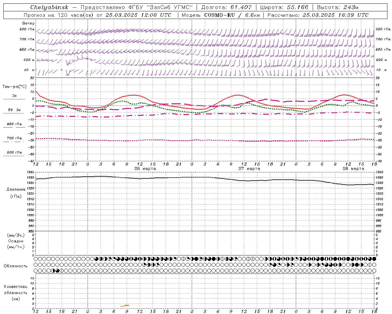
Task: Click the '(мм/3ч.)' precipitation unit label
Action: (16, 235)
